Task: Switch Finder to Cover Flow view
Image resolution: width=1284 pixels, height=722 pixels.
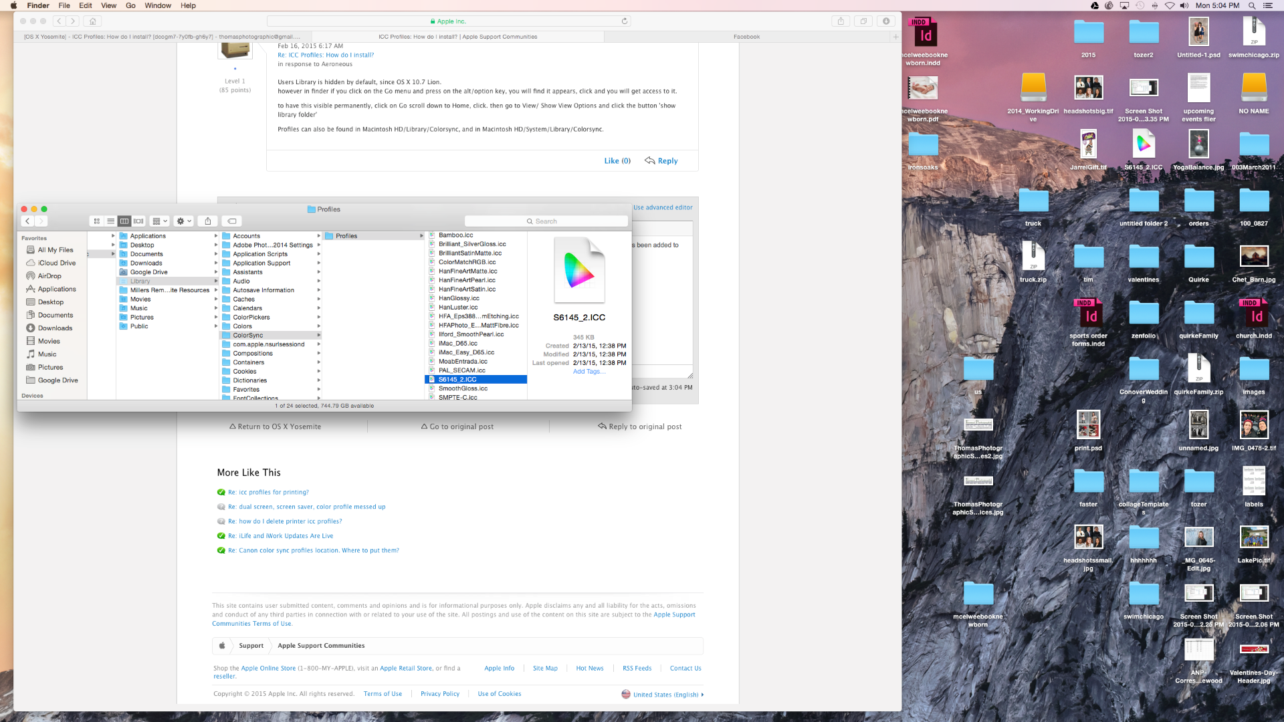Action: pos(138,221)
